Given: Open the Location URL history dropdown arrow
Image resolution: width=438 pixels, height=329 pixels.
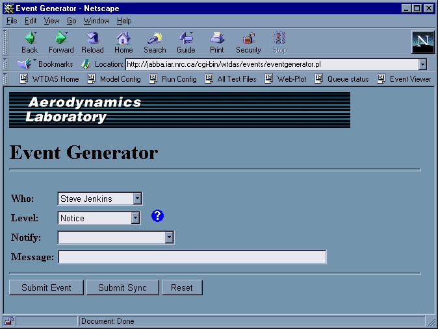Looking at the screenshot, I should [422, 64].
